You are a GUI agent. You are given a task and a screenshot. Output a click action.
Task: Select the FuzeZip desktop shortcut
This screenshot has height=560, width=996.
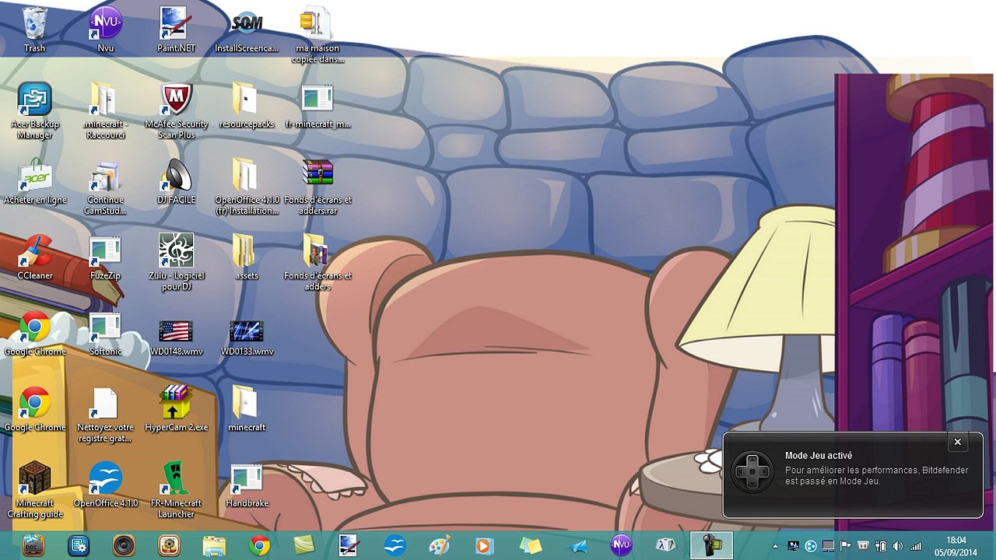tap(105, 257)
